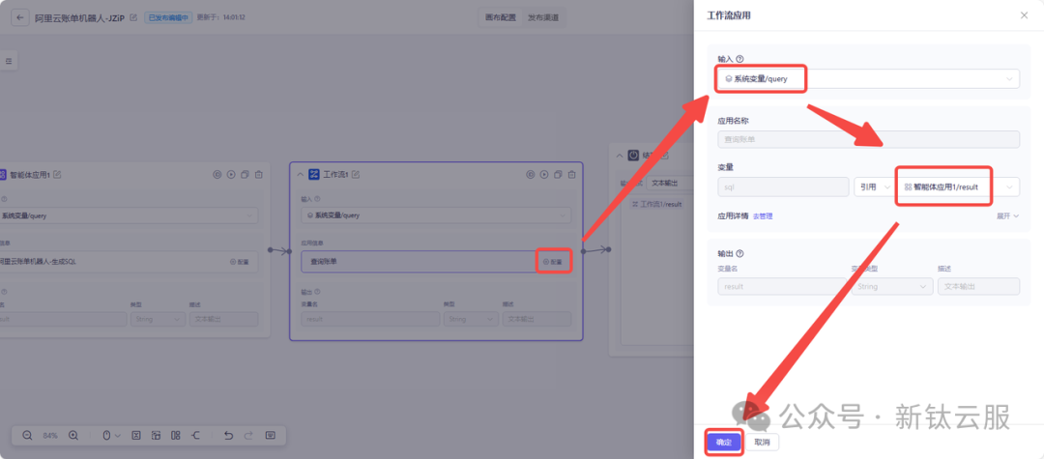Duplicate the 工作流1 node
Viewport: 1044px width, 459px height.
point(559,175)
